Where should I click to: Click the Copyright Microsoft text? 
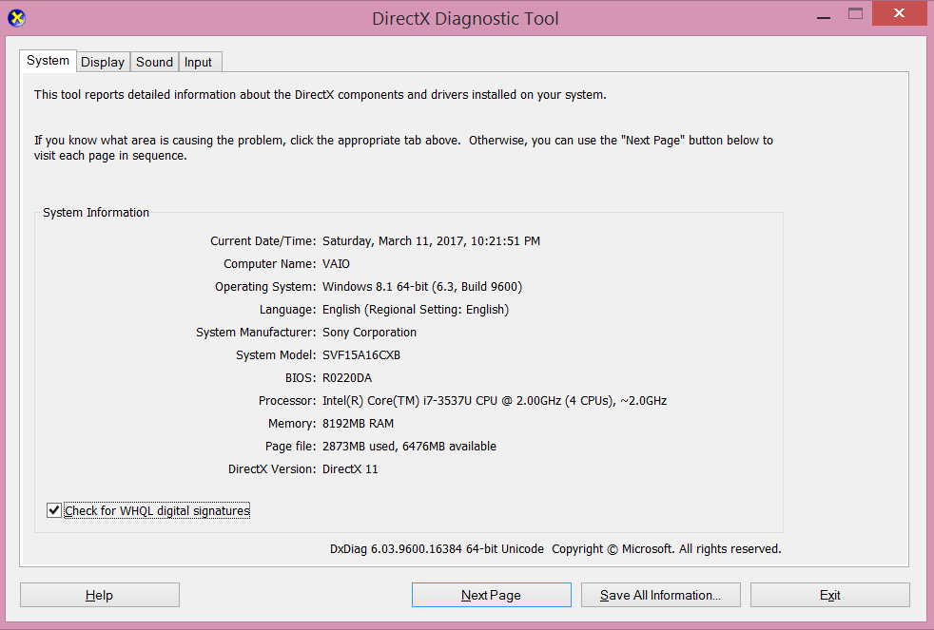667,548
